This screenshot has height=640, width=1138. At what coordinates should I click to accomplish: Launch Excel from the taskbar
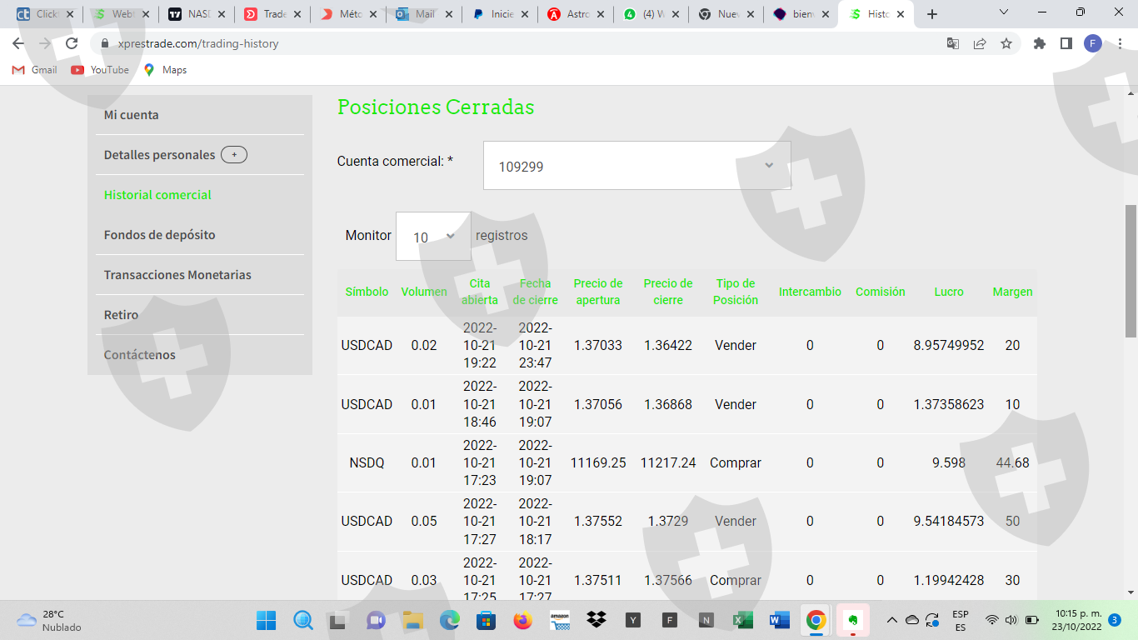(741, 620)
